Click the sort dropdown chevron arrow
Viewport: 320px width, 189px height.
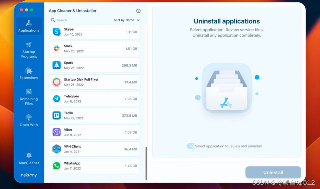pos(138,20)
